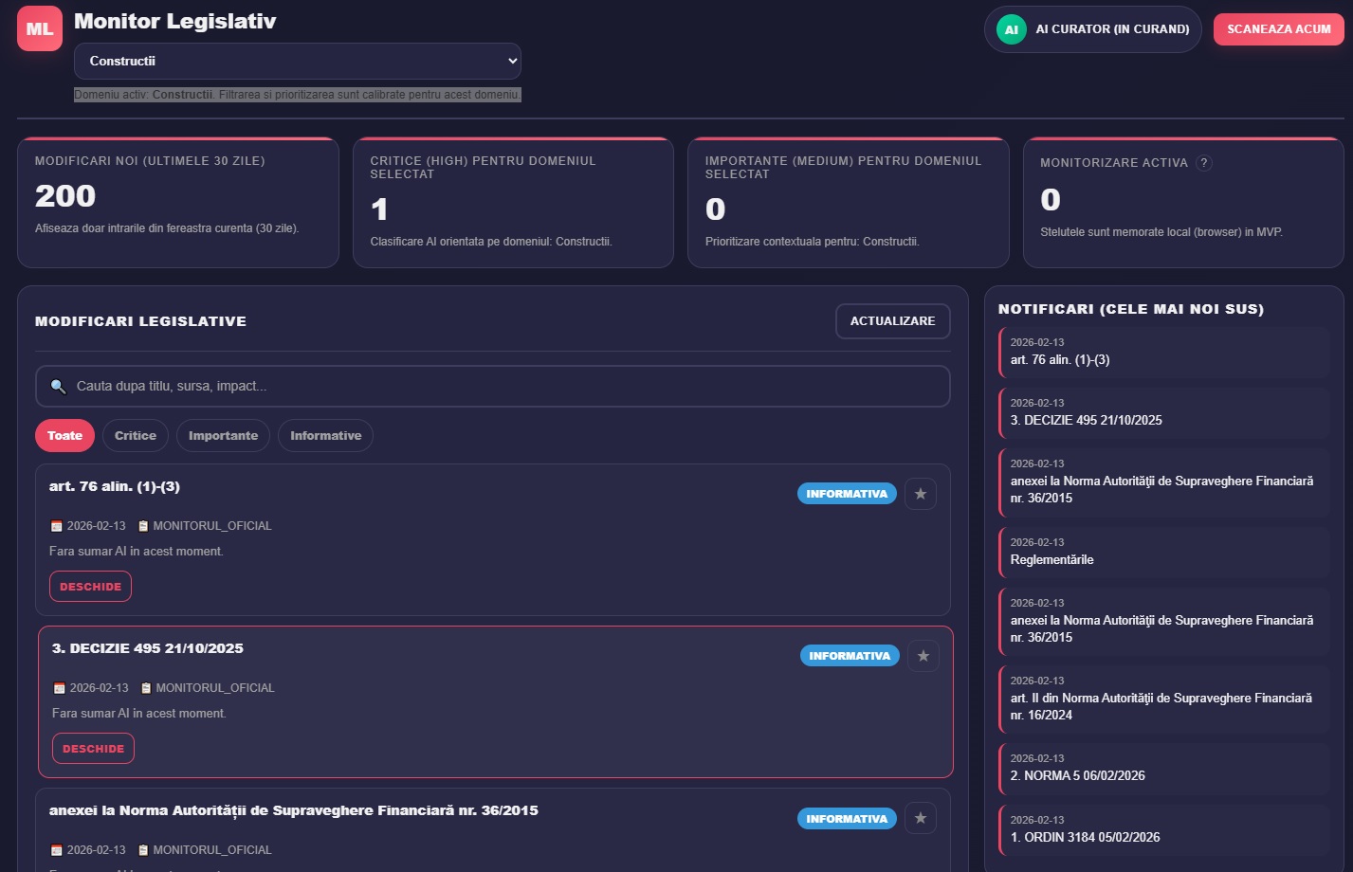Click calendar icon in anexei la Norma card
The width and height of the screenshot is (1353, 872).
(x=56, y=850)
